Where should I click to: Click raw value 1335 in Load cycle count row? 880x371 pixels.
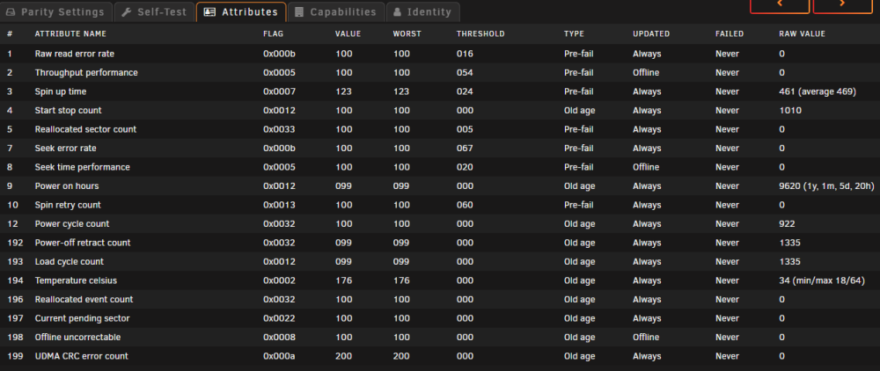click(789, 262)
